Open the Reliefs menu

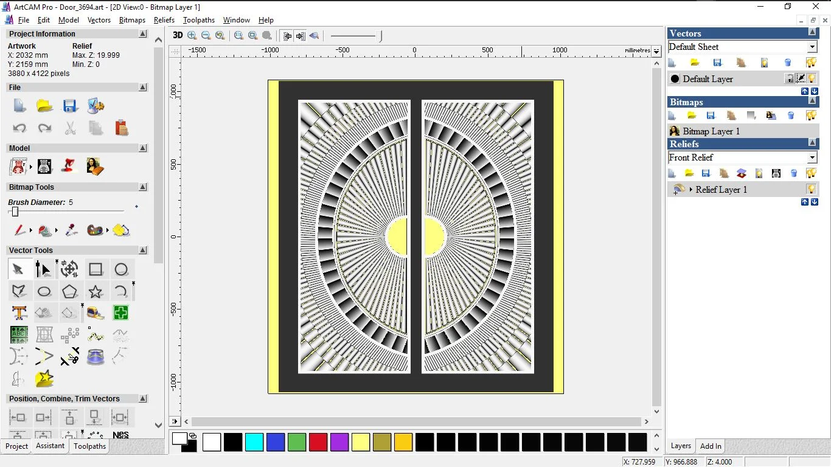coord(164,20)
